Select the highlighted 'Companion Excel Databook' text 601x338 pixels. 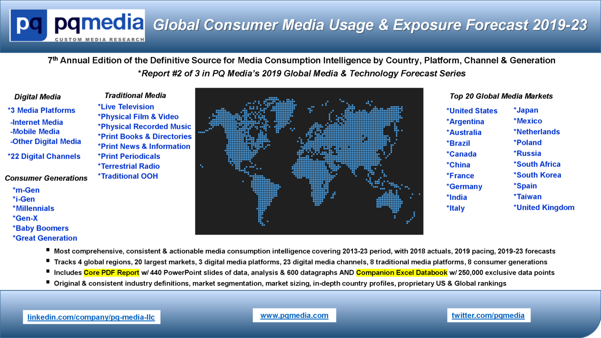(402, 273)
